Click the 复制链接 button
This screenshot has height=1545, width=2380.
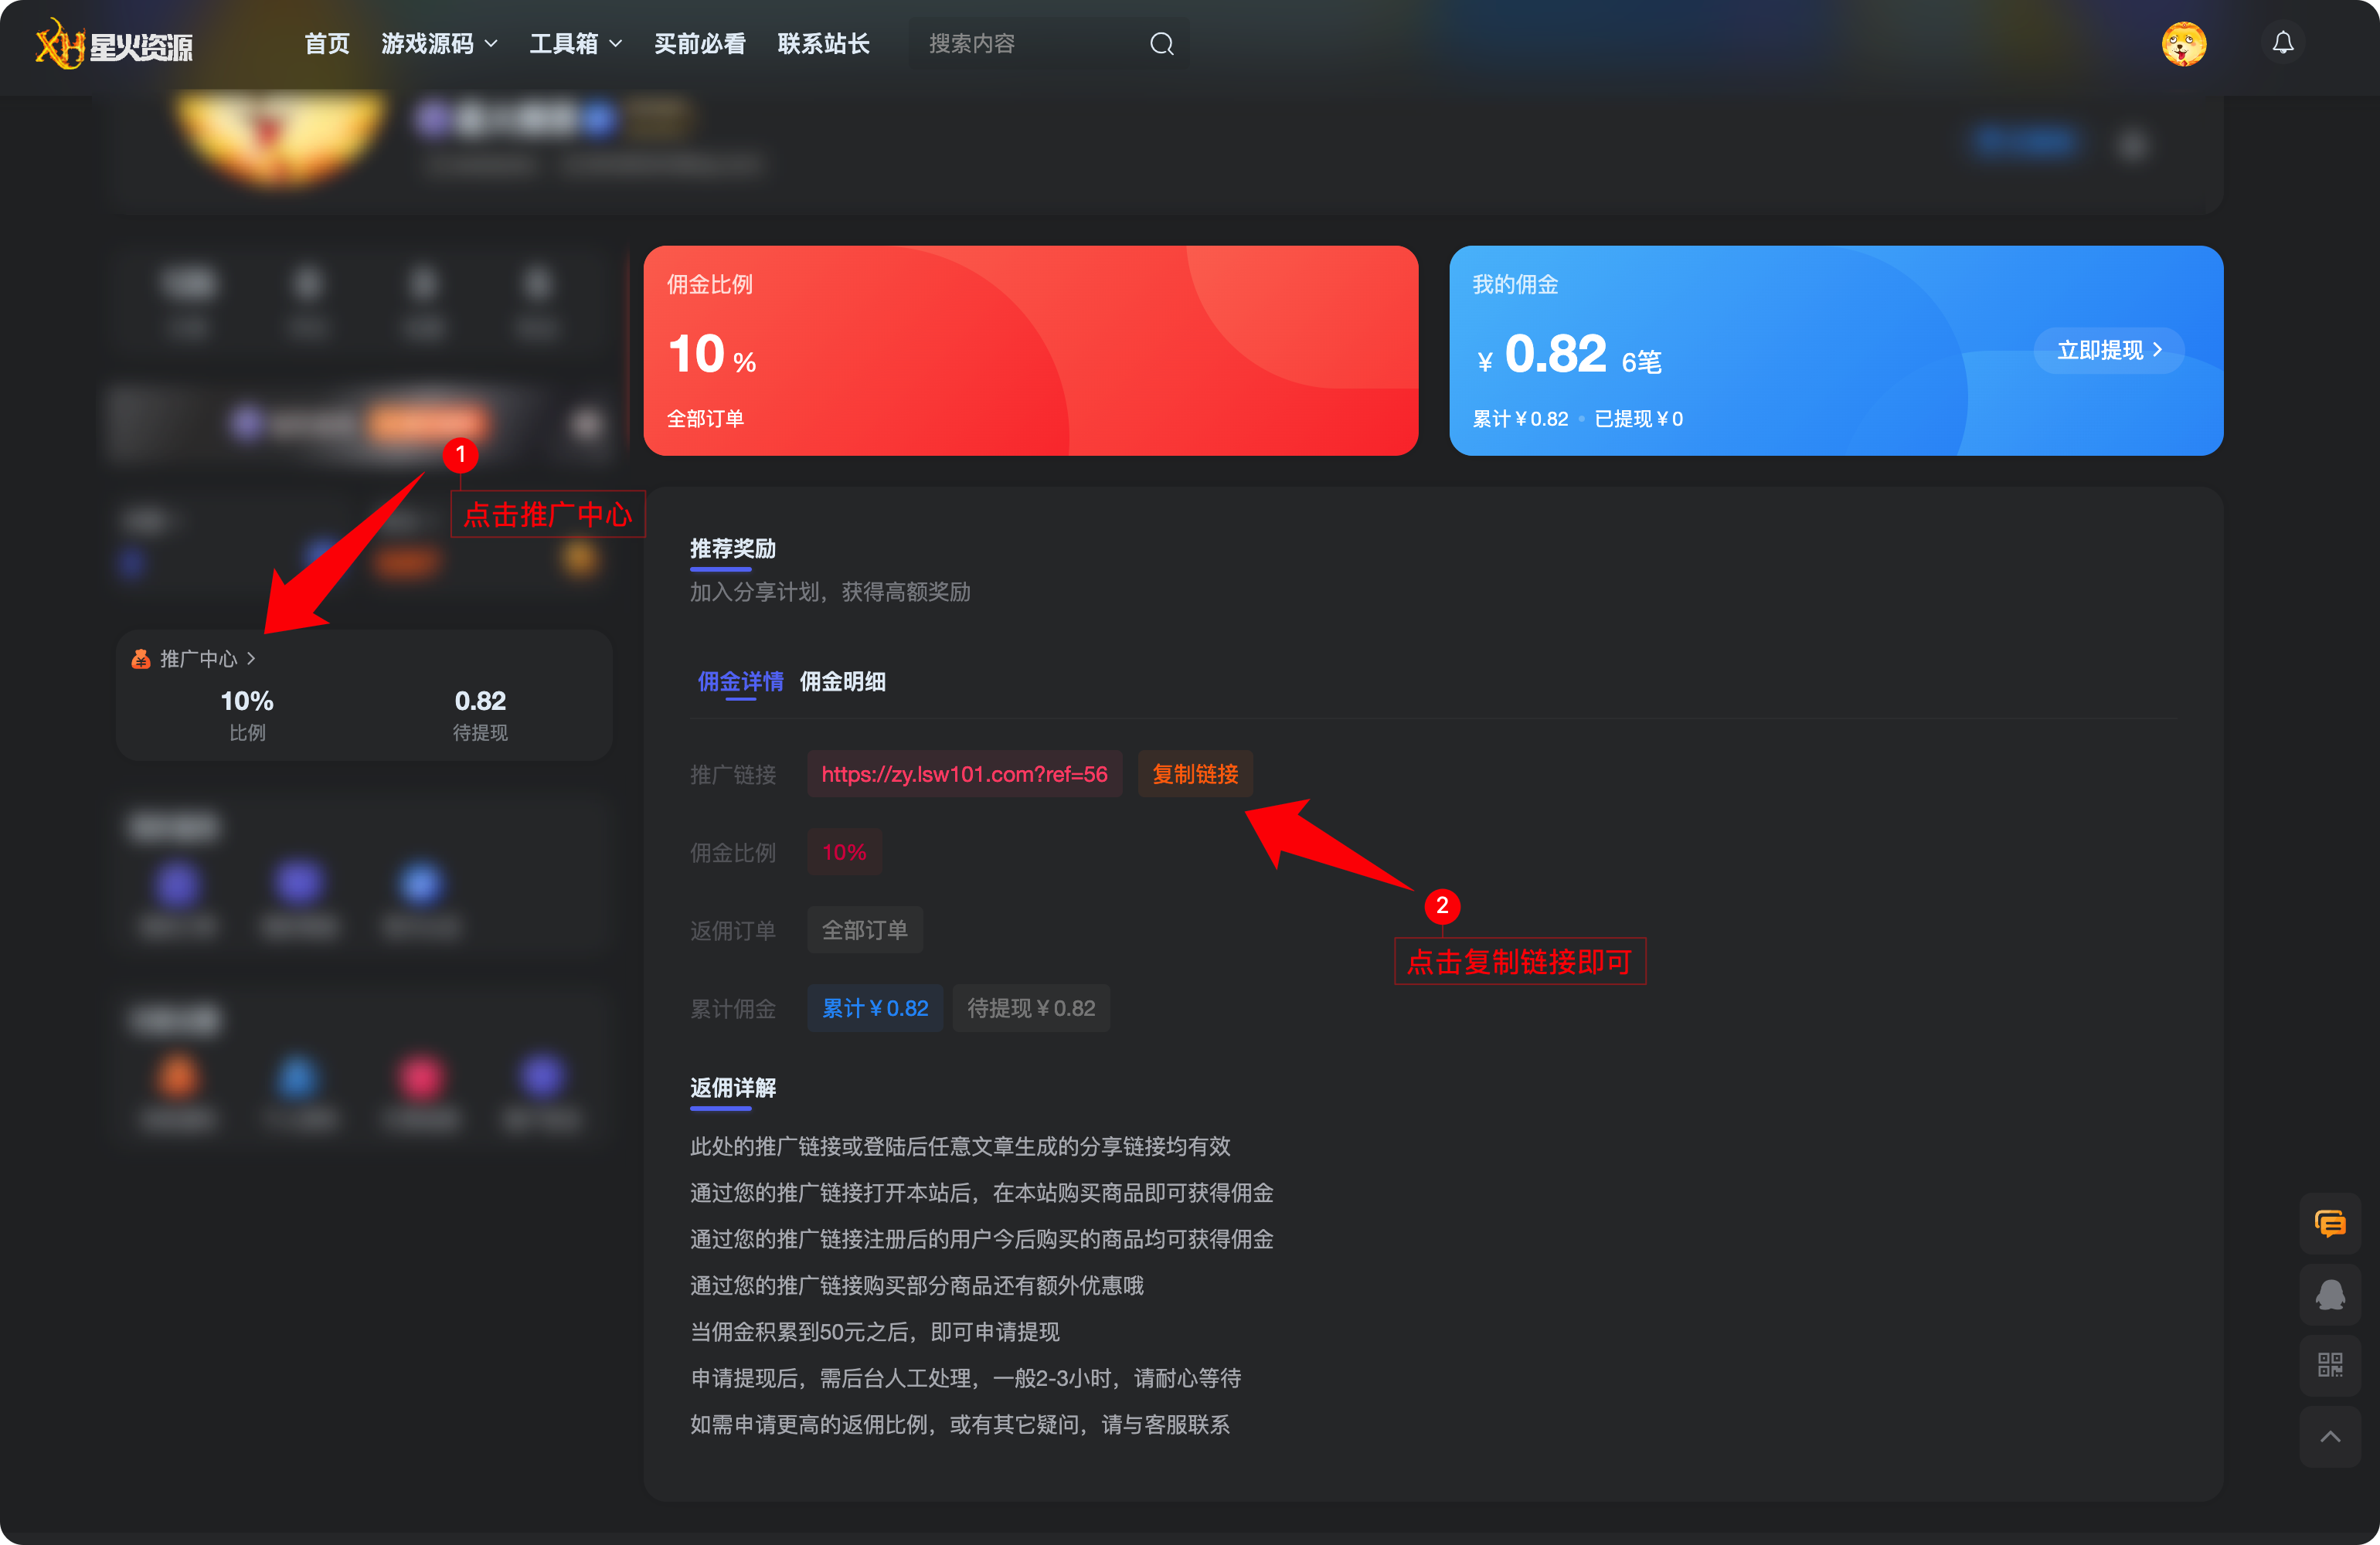click(1195, 773)
